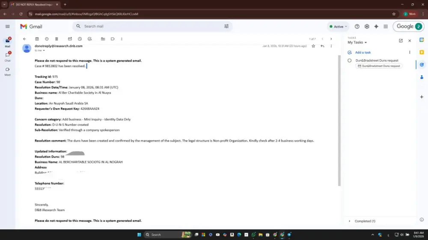The height and width of the screenshot is (240, 428).
Task: Open Tasks list options menu
Action: 410,52
